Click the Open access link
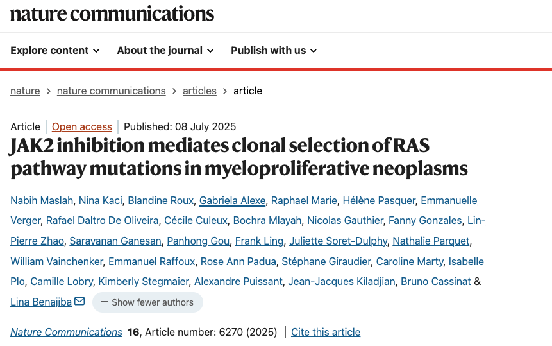Image resolution: width=552 pixels, height=346 pixels. [82, 126]
